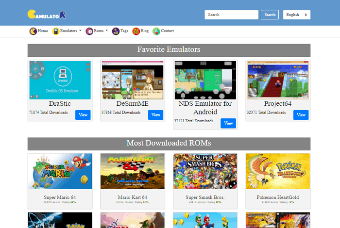The image size is (340, 228).
Task: Click the red Blog icon
Action: point(136,31)
